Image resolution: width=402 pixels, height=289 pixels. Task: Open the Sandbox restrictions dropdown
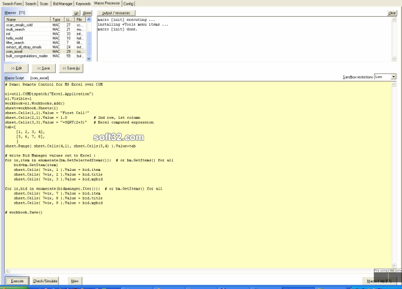point(394,77)
